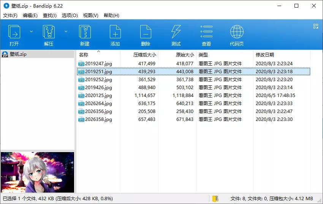This screenshot has height=204, width=323.
Task: Click the JPG icon of 2026356.jpg
Action: click(81, 111)
